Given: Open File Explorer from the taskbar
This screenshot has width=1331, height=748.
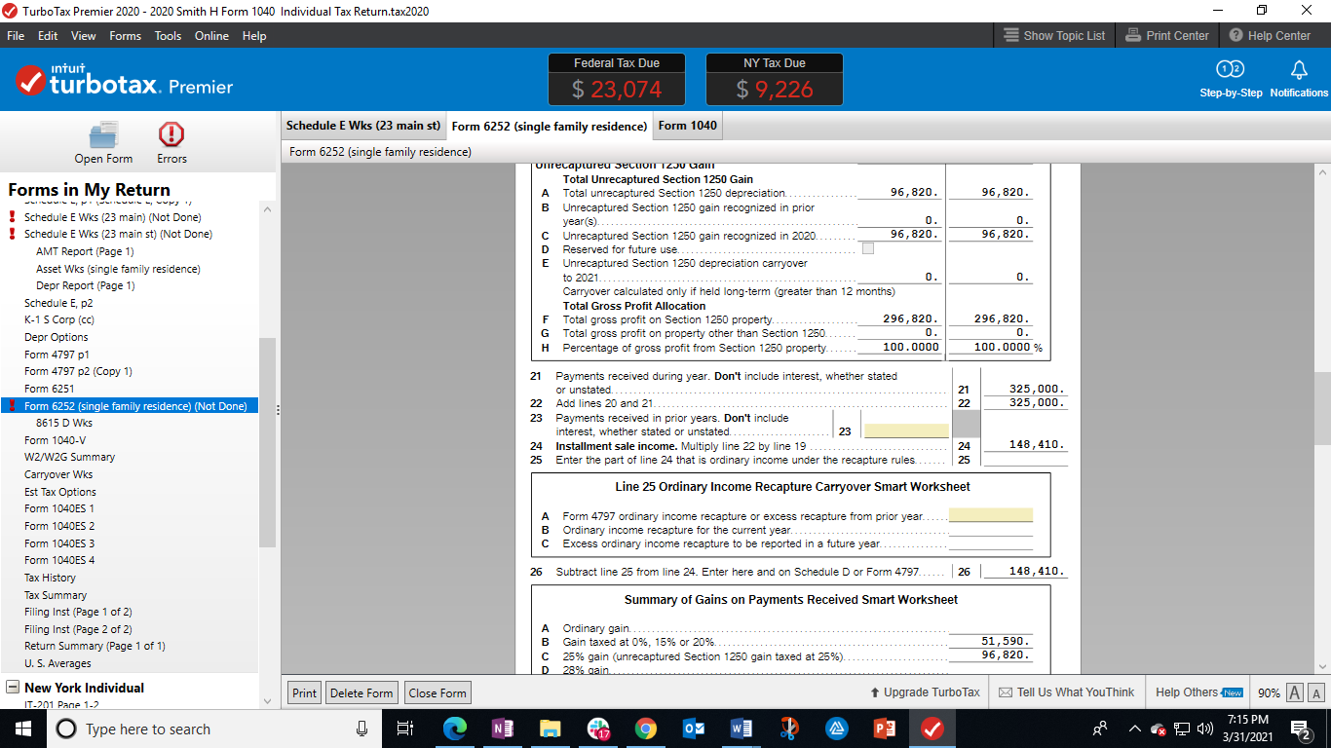Looking at the screenshot, I should click(x=551, y=729).
